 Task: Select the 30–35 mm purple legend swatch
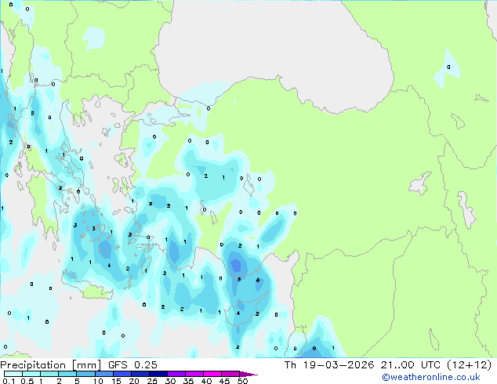pyautogui.click(x=176, y=374)
